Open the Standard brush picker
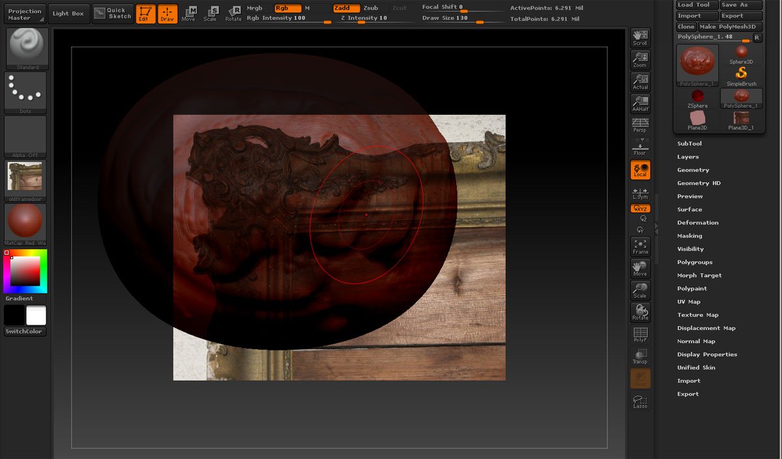782x459 pixels. coord(27,49)
